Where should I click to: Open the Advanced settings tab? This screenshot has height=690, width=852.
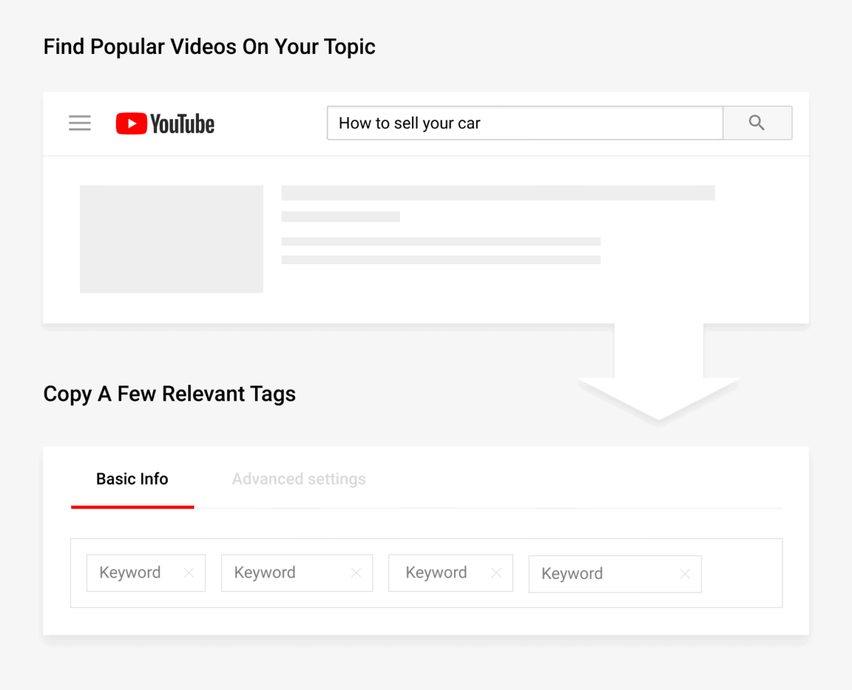298,478
